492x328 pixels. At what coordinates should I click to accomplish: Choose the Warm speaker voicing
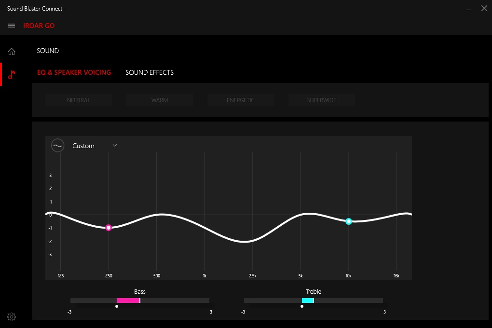pos(159,100)
